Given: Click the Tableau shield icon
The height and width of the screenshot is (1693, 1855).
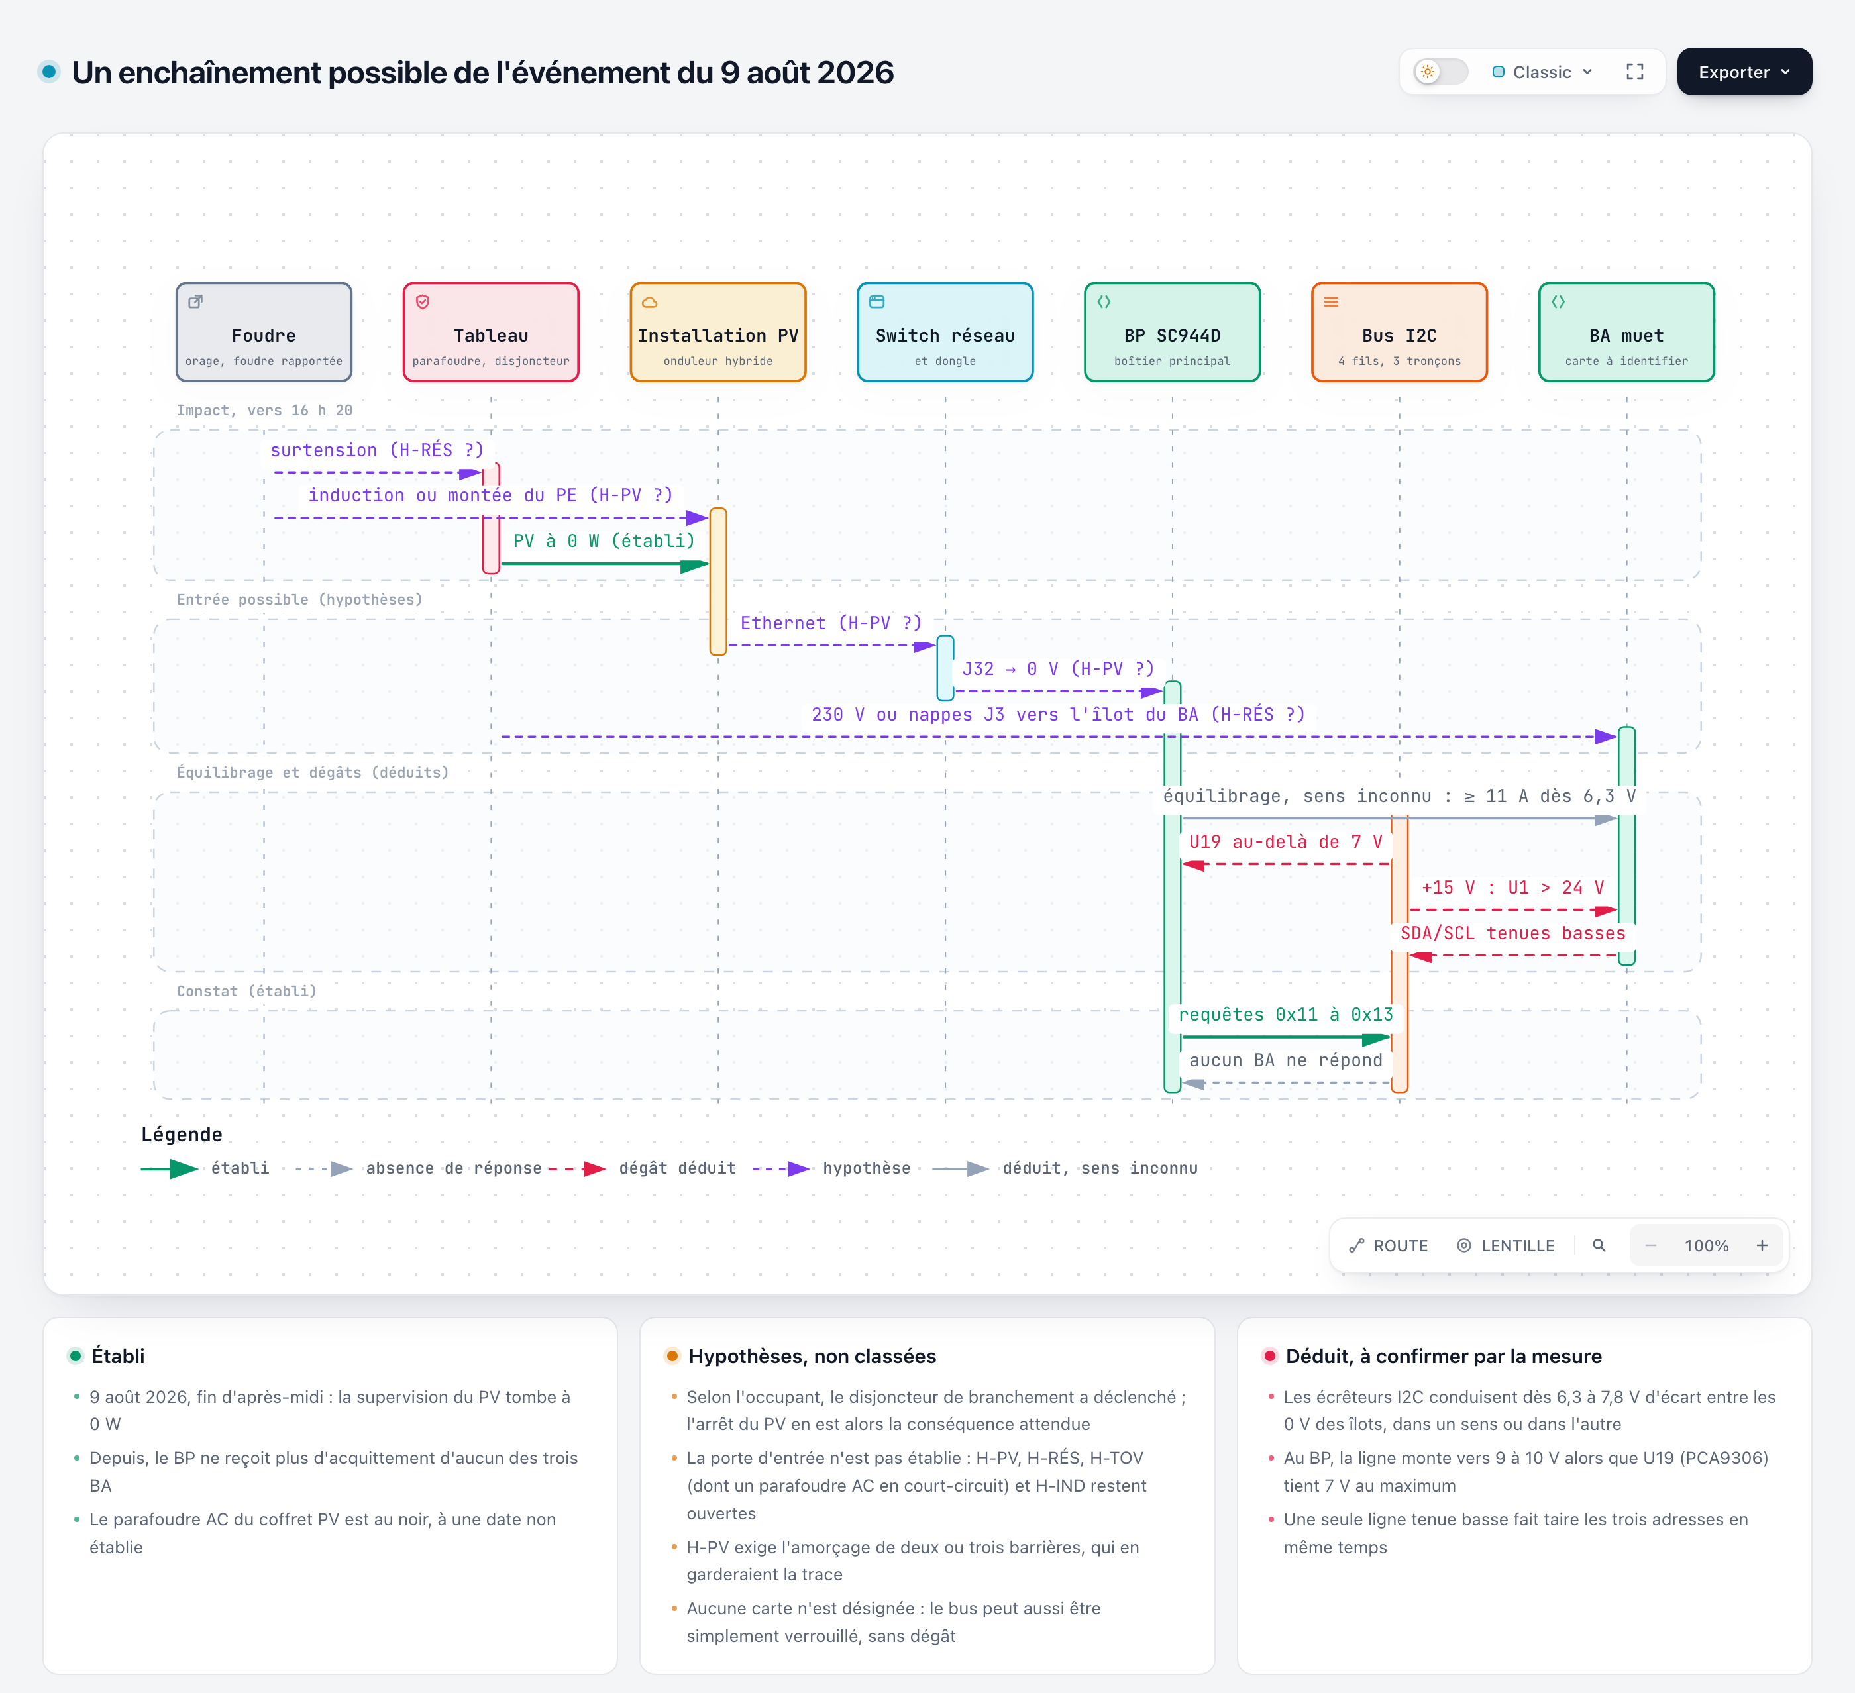Looking at the screenshot, I should pos(423,302).
